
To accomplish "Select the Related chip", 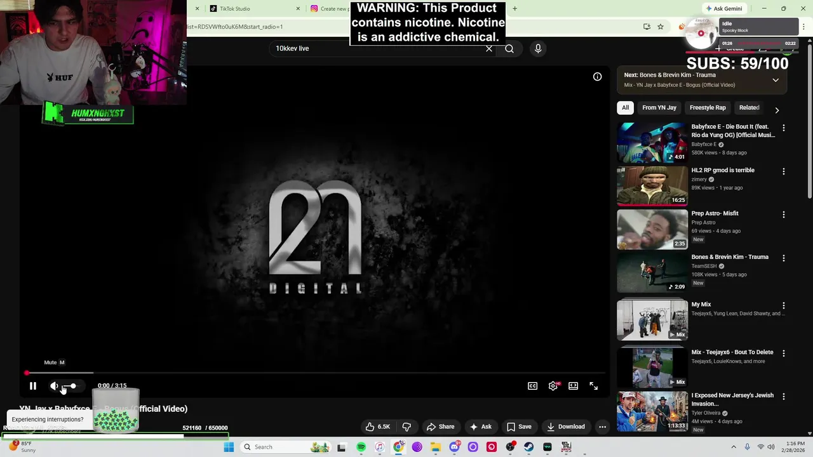I will pos(749,107).
